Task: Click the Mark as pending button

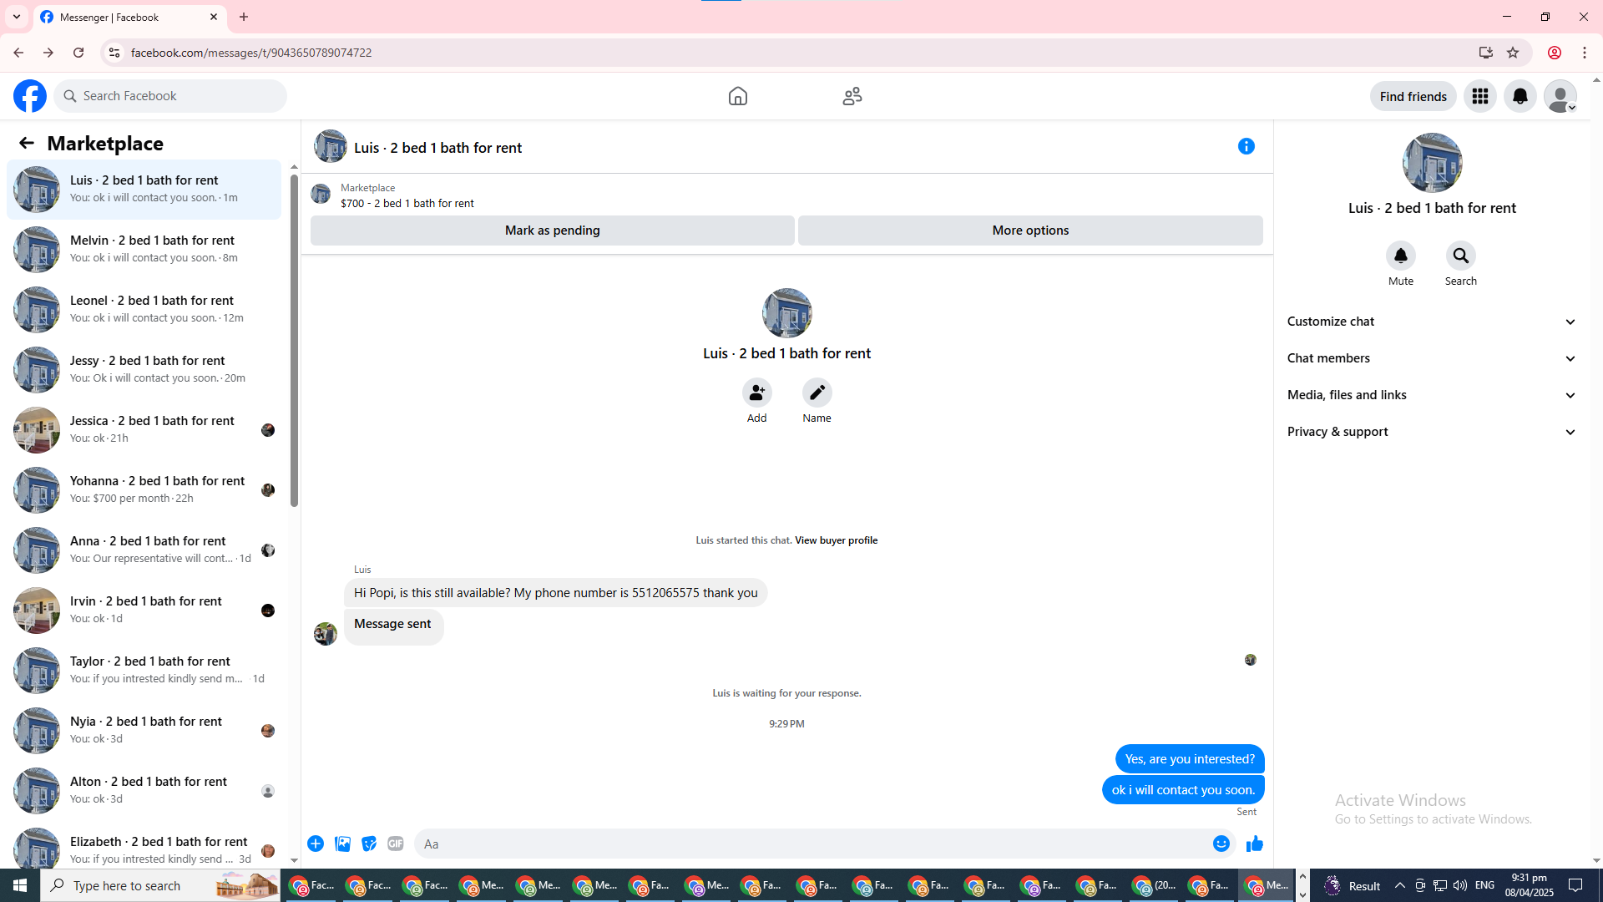Action: pyautogui.click(x=552, y=231)
